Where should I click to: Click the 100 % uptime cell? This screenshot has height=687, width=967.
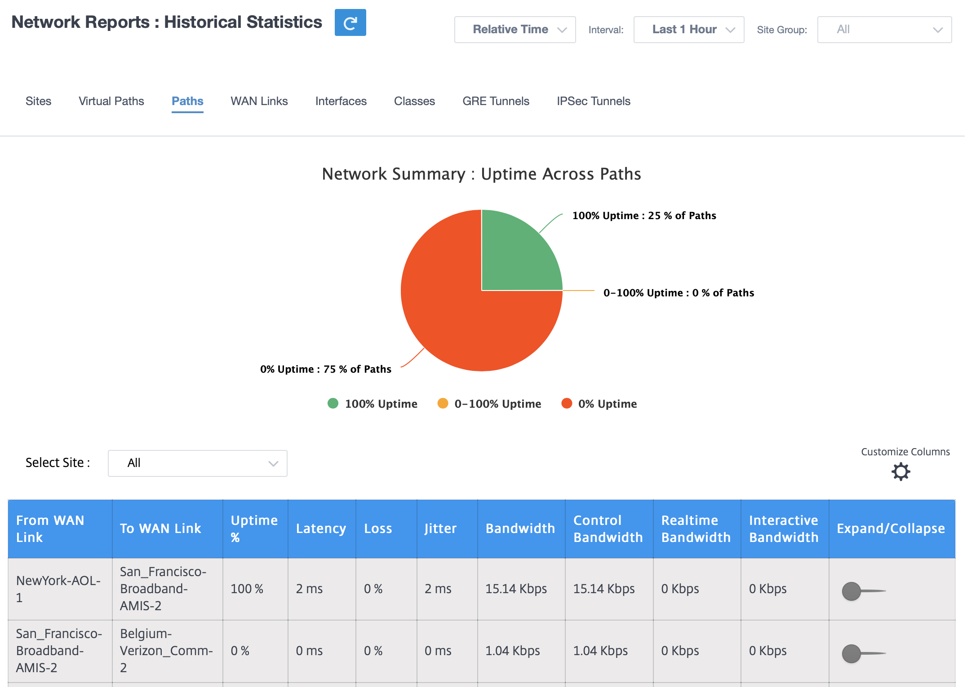[x=255, y=589]
